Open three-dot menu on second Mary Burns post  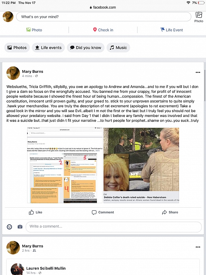pos(198,247)
